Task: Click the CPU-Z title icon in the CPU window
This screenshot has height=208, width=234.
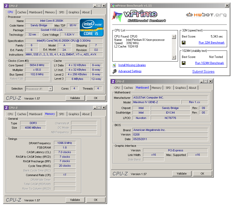Action: (x=6, y=6)
